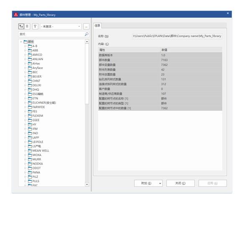Viewport: 251px width, 251px height.
Task: Select the FES folder icon
Action: [x=30, y=111]
